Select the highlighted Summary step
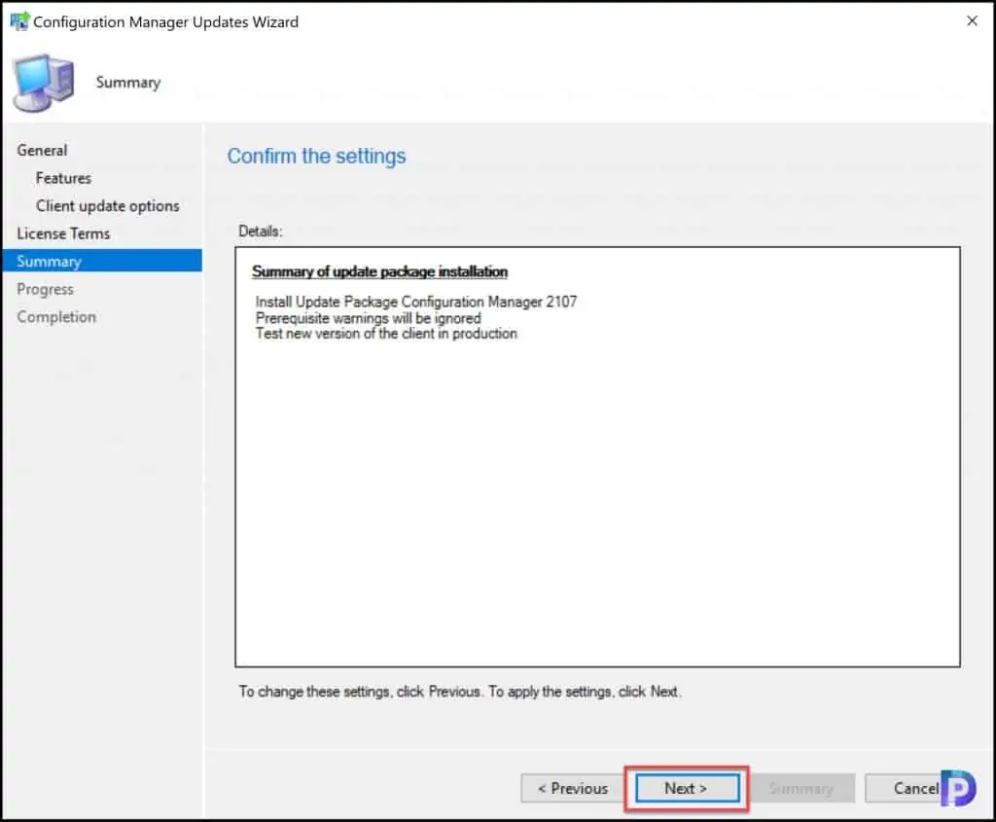The height and width of the screenshot is (822, 996). (x=102, y=261)
